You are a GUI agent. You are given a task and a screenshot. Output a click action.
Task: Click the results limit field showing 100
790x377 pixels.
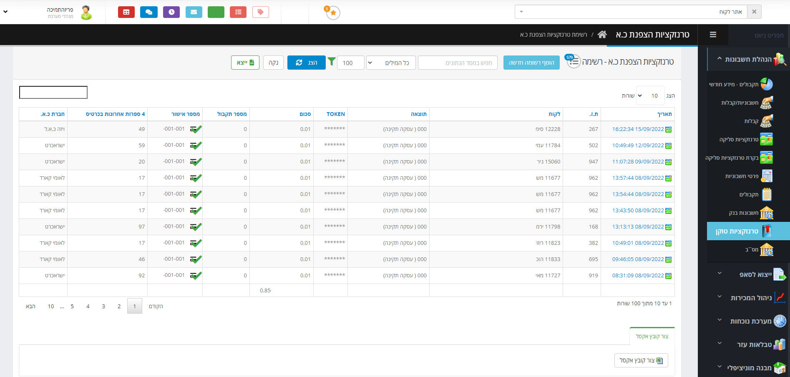click(x=351, y=63)
